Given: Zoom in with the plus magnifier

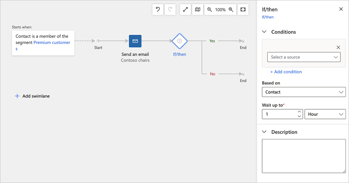Looking at the screenshot, I should 231,10.
